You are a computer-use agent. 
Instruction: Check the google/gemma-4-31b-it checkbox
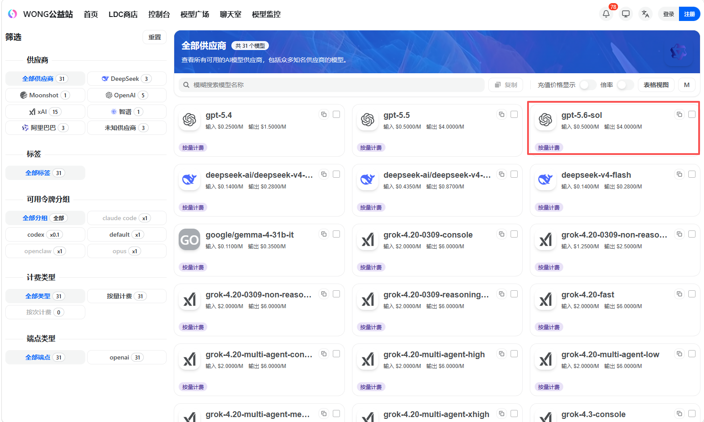pos(336,234)
